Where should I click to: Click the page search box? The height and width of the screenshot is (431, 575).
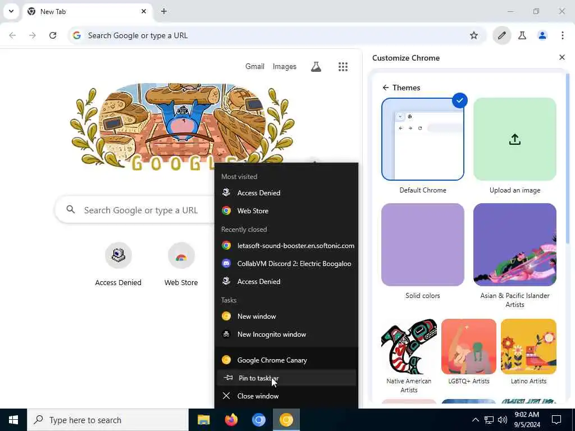pyautogui.click(x=135, y=210)
